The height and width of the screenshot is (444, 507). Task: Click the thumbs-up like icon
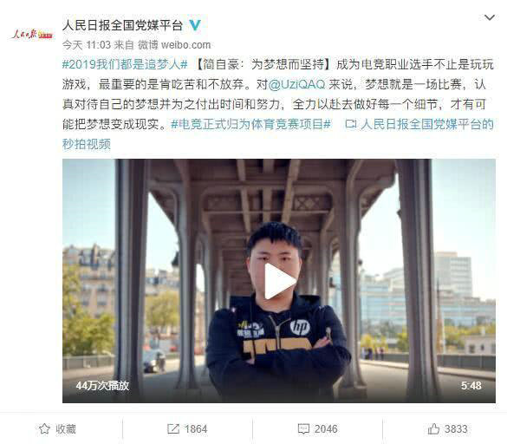tap(433, 428)
